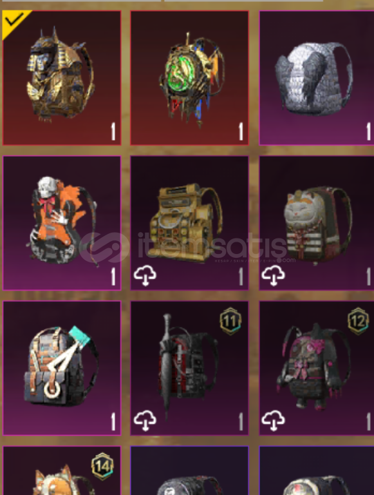Select the white emblem backpack at bottom right
Image resolution: width=374 pixels, height=495 pixels.
pos(317,471)
